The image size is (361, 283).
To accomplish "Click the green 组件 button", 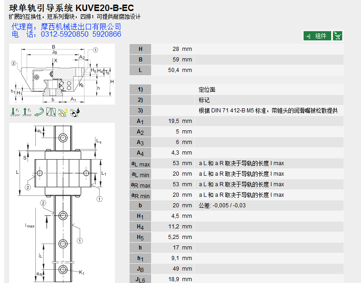I will tap(317, 36).
